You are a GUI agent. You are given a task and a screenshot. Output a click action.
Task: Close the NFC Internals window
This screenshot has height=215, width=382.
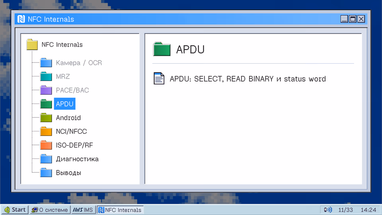(x=361, y=19)
